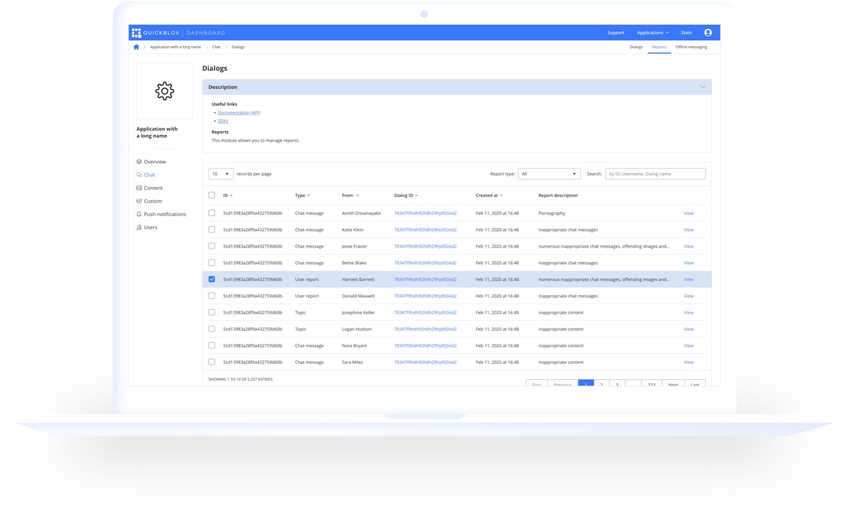Sort by the Type column
850x523 pixels.
click(x=302, y=195)
